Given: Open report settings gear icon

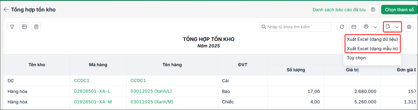Looking at the screenshot, I should (x=409, y=27).
